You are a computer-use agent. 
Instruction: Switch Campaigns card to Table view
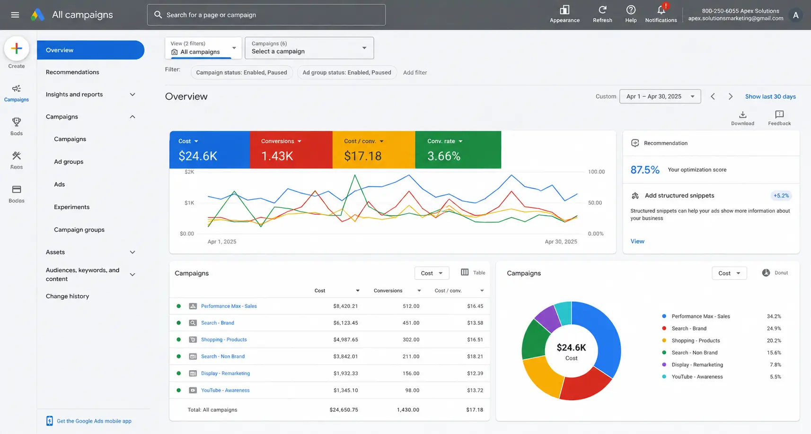point(473,272)
